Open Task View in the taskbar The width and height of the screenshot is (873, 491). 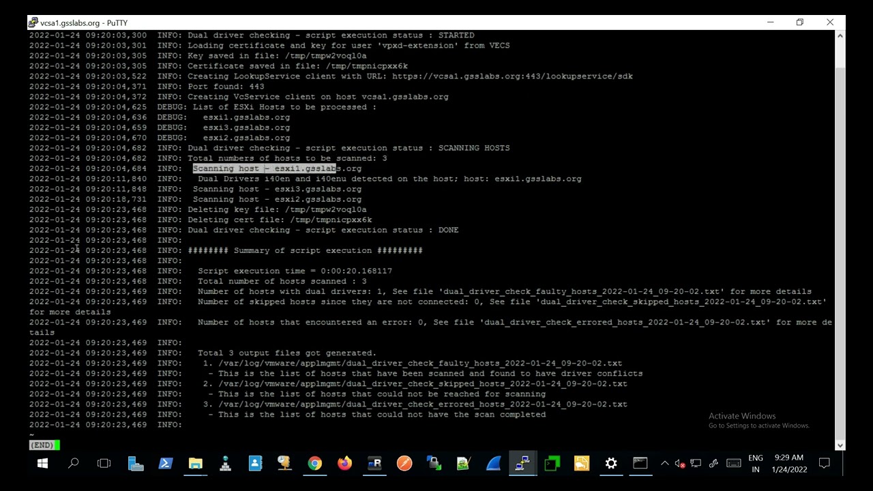coord(104,464)
